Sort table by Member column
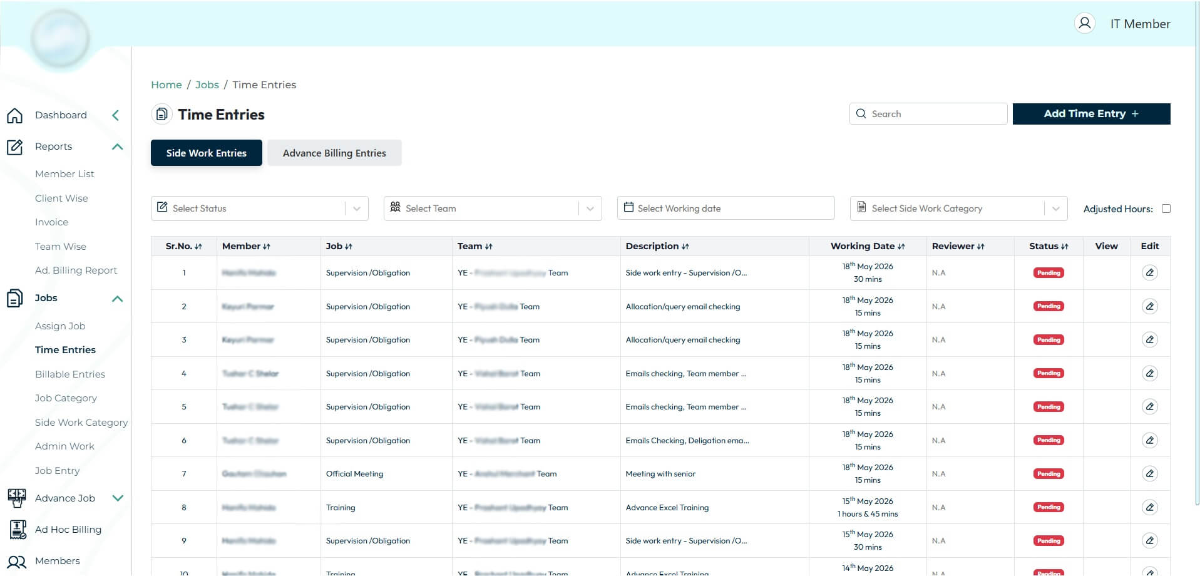 click(x=267, y=247)
